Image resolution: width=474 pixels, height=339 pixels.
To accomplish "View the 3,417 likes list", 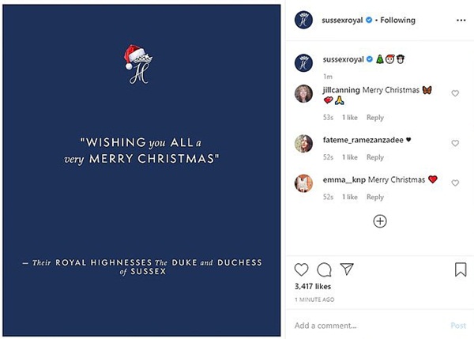I will click(312, 286).
